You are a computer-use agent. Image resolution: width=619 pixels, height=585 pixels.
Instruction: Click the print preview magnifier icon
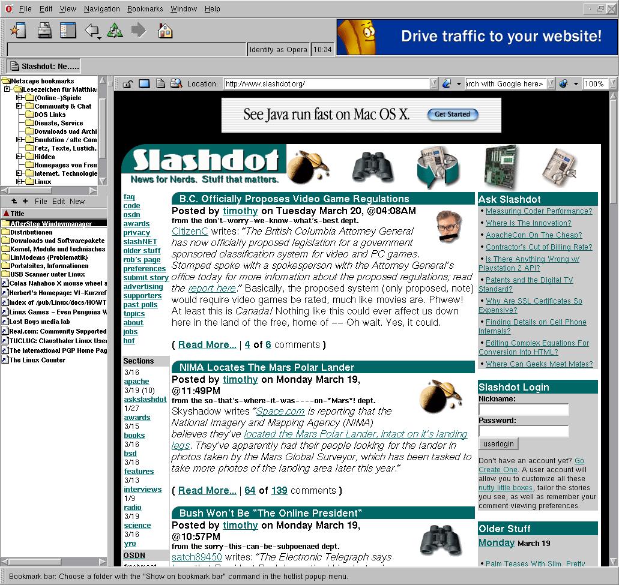coord(176,84)
